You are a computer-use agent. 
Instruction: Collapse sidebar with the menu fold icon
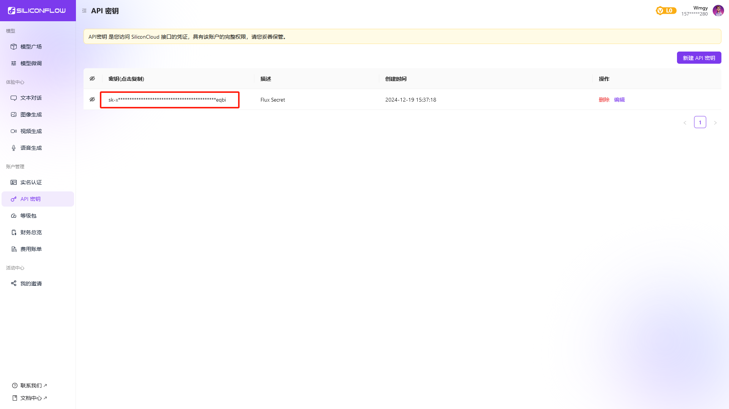pyautogui.click(x=84, y=11)
